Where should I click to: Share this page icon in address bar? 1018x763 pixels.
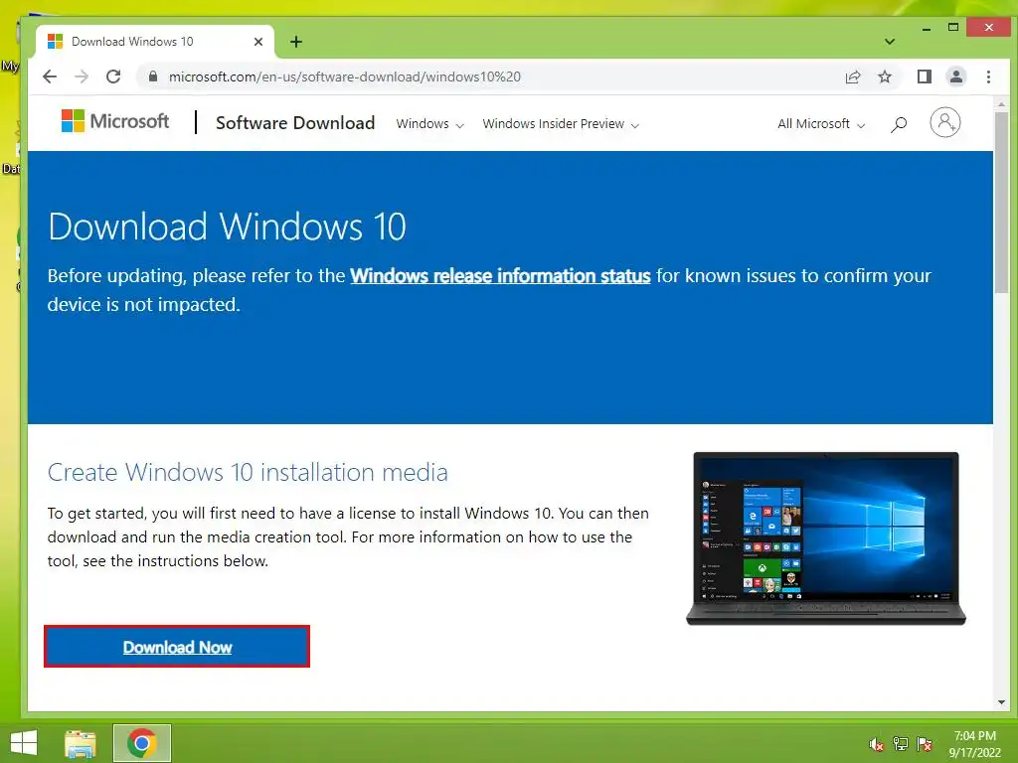click(852, 76)
